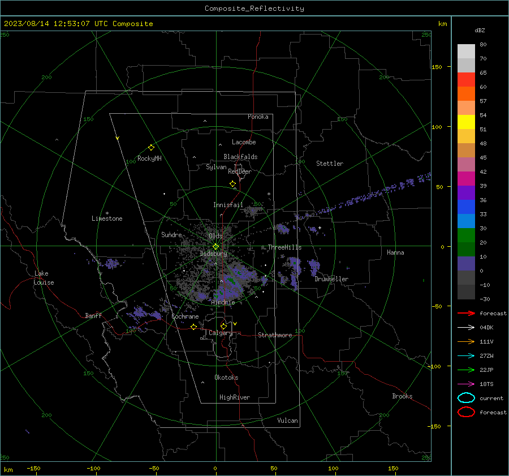Click the magenta 18TS arrow icon
The height and width of the screenshot is (476, 509).
(466, 384)
